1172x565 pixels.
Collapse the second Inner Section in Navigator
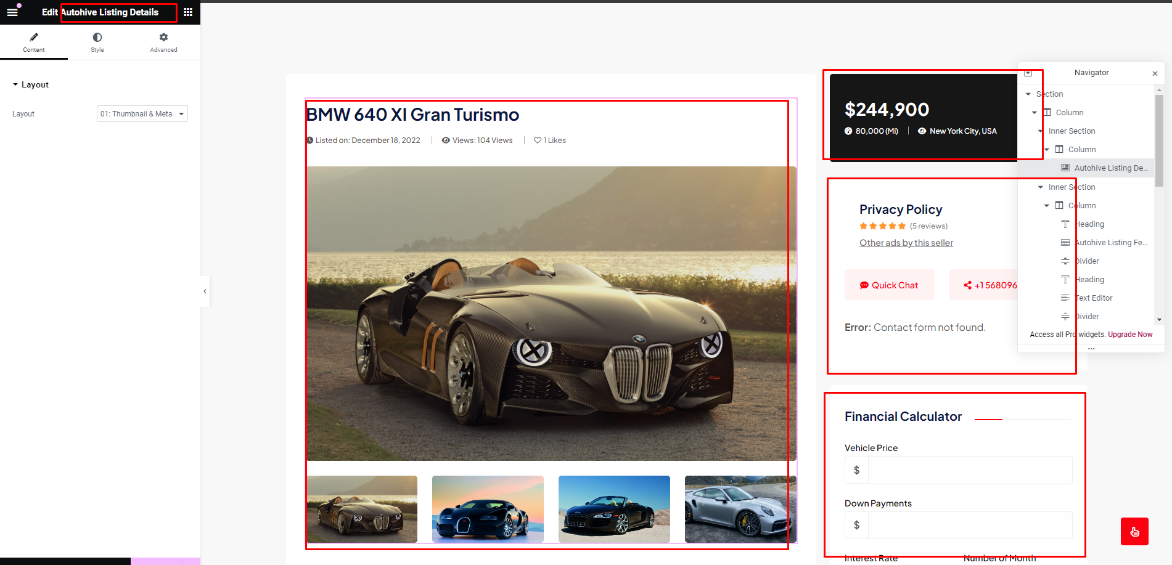pos(1041,187)
